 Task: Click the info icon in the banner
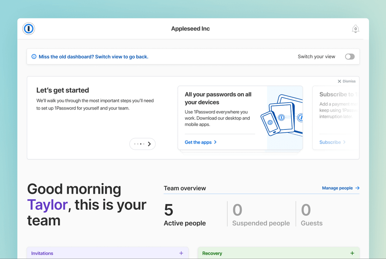(34, 56)
